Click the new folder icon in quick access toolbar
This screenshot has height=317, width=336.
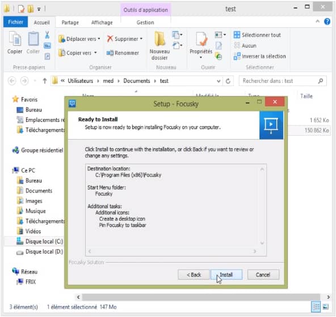pyautogui.click(x=31, y=9)
